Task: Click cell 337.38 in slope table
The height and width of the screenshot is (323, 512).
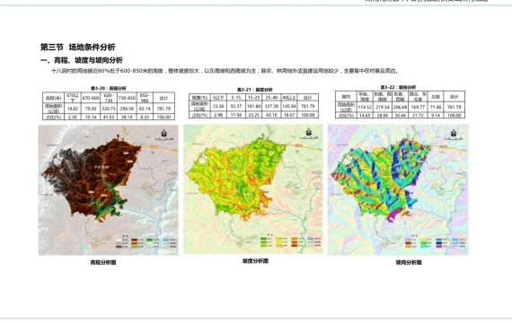Action: tap(271, 107)
